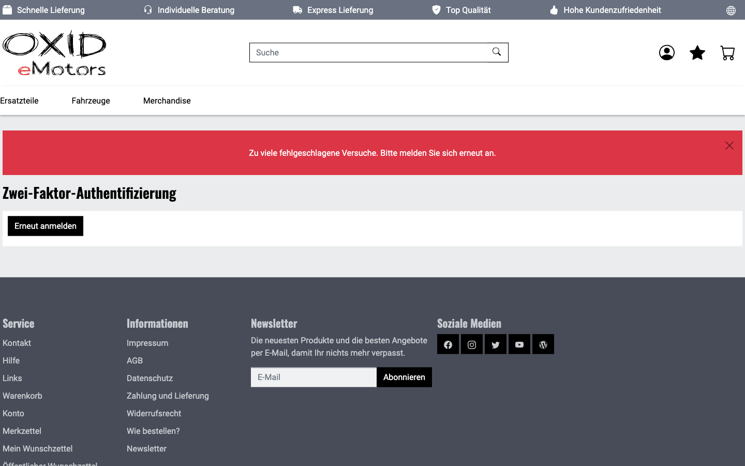The height and width of the screenshot is (466, 745).
Task: Open the Links footer link
Action: pos(12,378)
